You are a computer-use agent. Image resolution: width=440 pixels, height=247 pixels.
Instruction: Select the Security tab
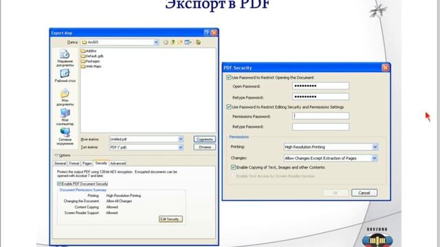coord(101,163)
